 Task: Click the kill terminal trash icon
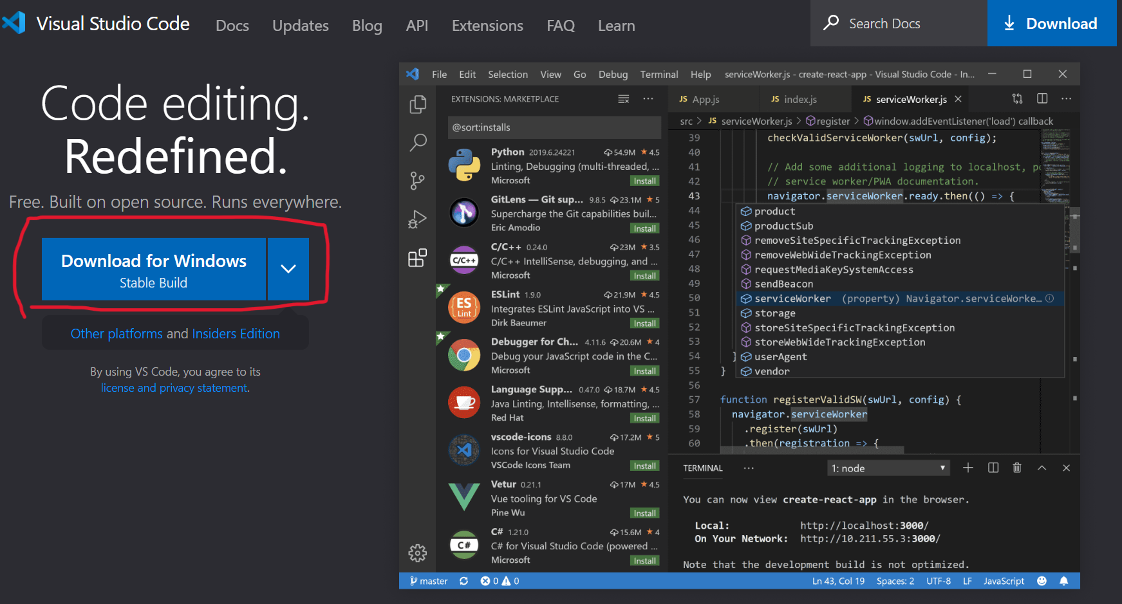[x=1017, y=468]
